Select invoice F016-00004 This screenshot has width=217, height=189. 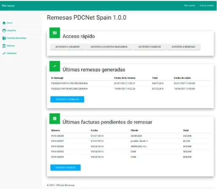click(x=130, y=157)
